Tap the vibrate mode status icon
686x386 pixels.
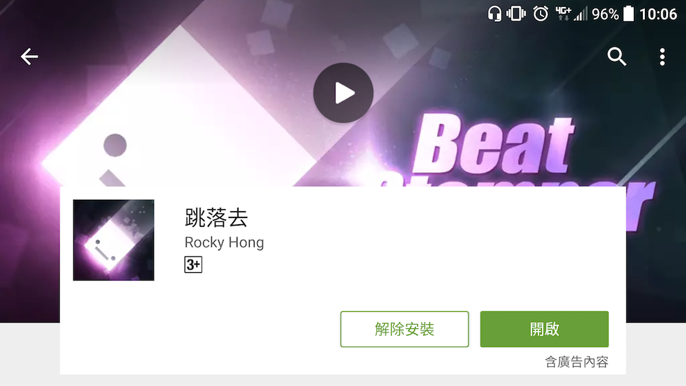point(517,14)
